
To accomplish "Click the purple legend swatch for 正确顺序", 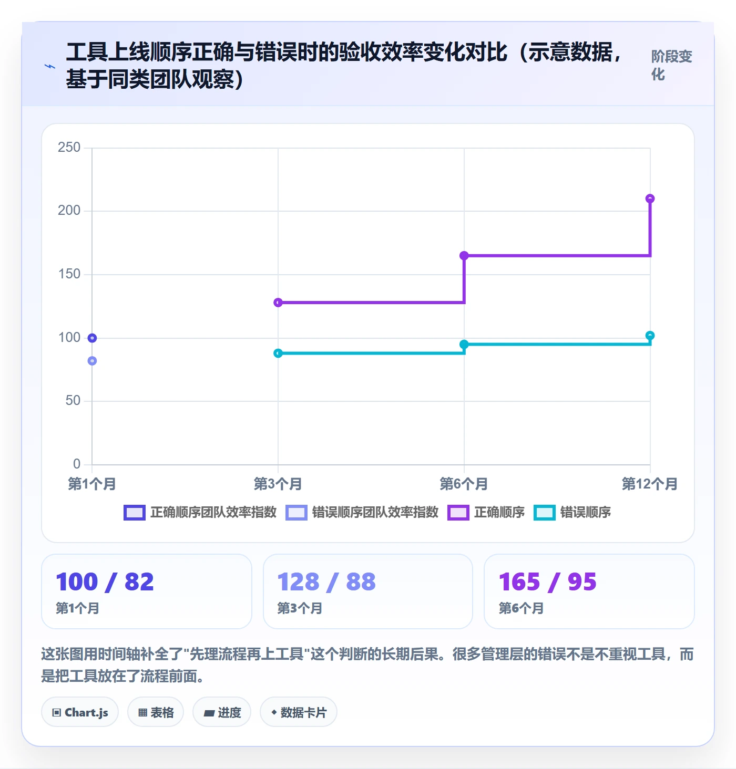I will click(458, 512).
